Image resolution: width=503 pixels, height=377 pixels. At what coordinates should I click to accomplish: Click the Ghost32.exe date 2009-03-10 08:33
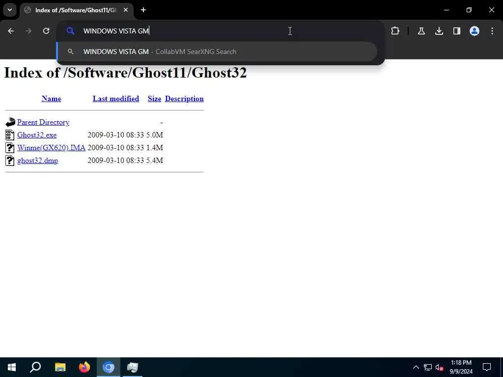click(116, 135)
